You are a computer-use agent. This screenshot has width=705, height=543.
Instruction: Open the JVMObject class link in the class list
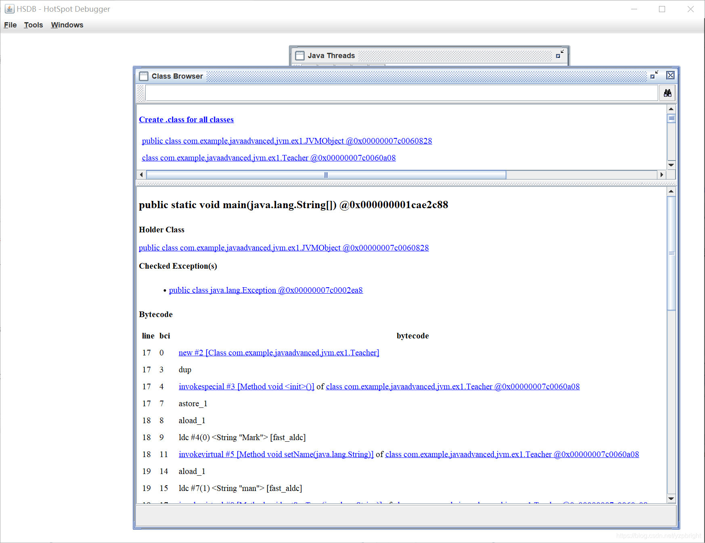coord(287,141)
